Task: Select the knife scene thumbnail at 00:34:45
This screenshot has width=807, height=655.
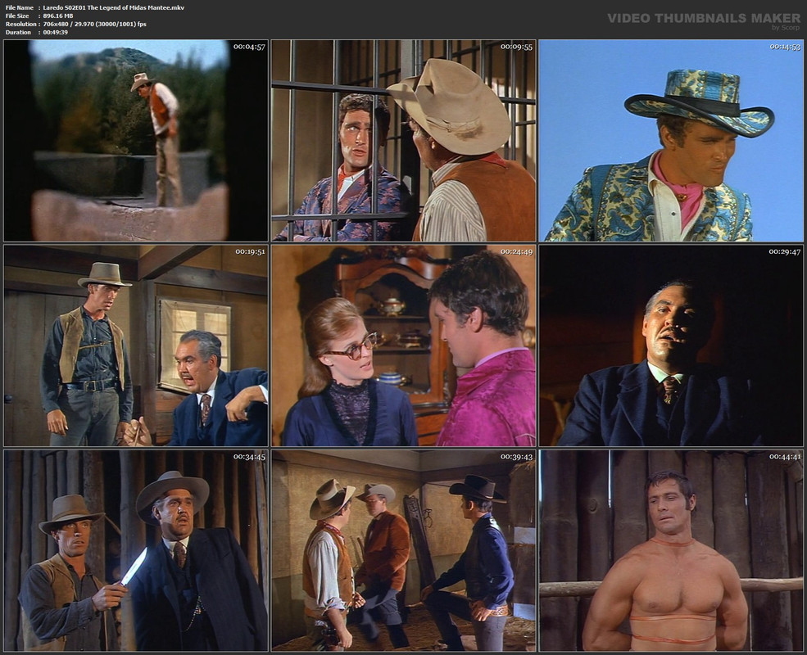Action: [136, 551]
